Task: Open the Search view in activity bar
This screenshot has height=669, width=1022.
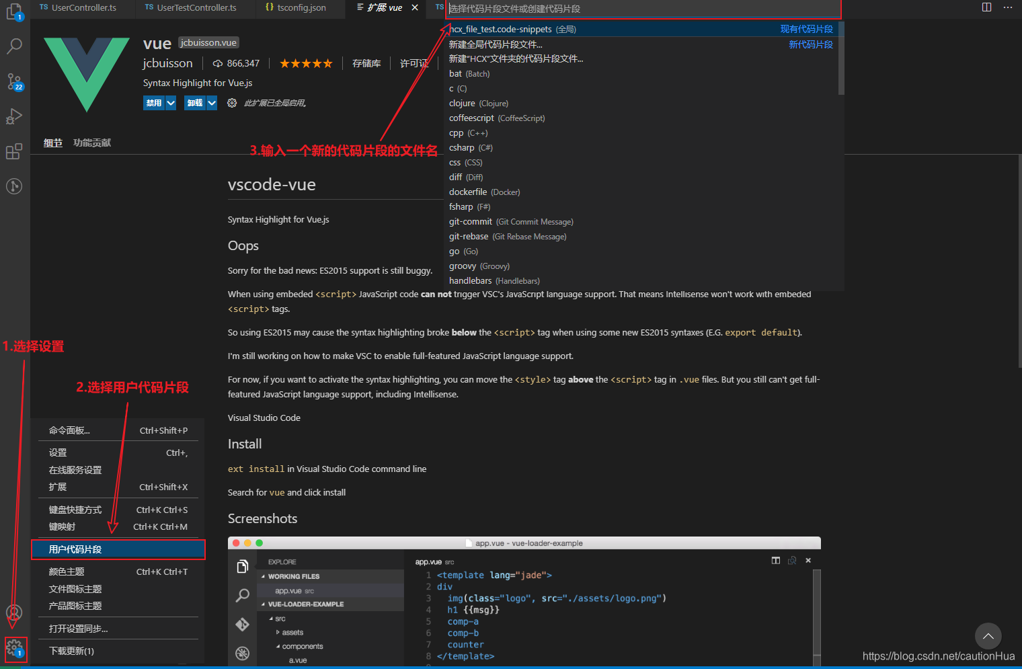Action: 14,46
